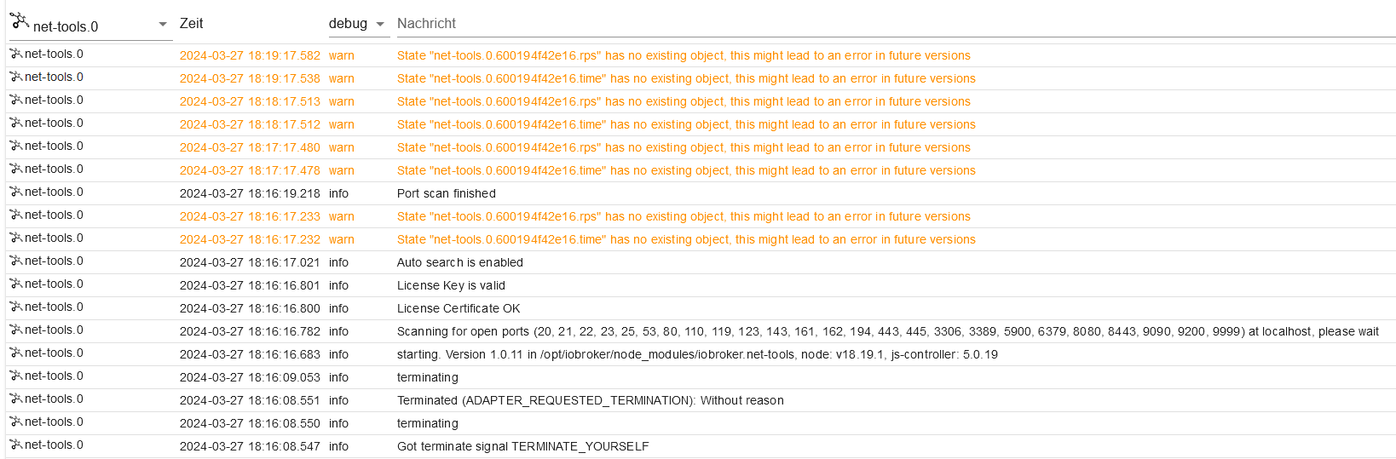Viewport: 1396px width, 459px height.
Task: Click the 'Terminated (ADAPTER_REQUESTED_TERMINATION)' message
Action: (591, 400)
